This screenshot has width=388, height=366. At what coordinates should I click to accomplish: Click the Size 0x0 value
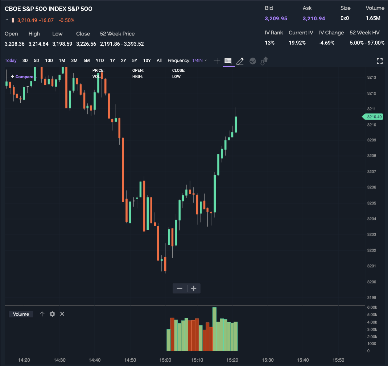[x=345, y=18]
